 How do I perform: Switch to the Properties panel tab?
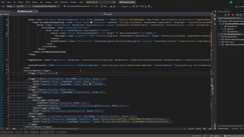pyautogui.click(x=235, y=129)
